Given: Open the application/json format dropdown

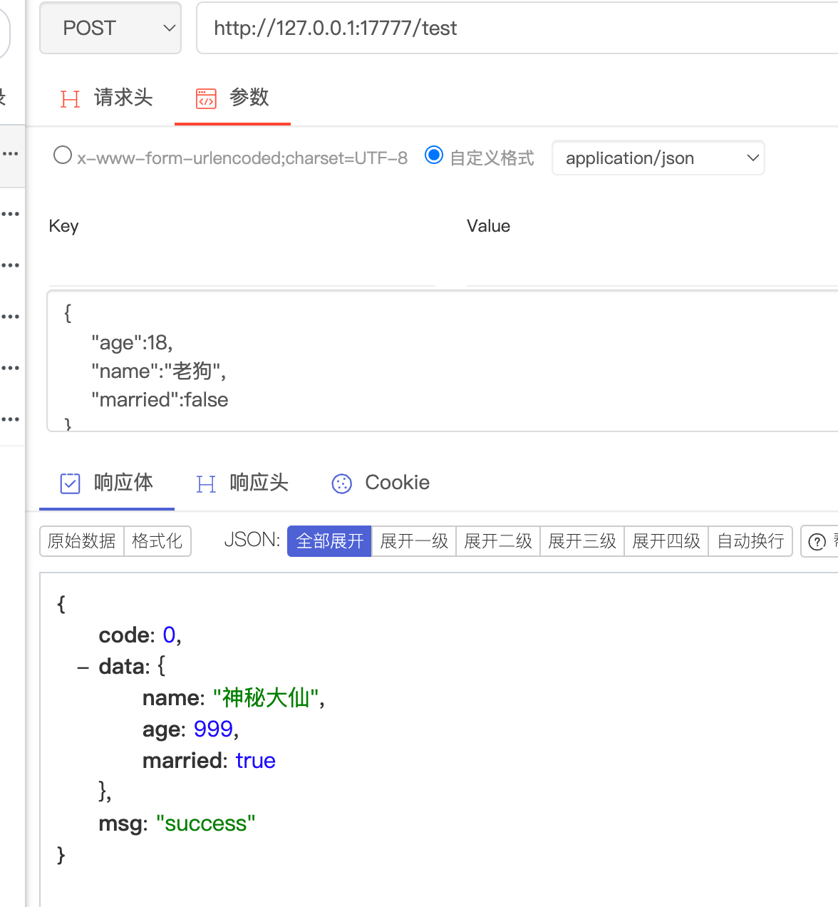Looking at the screenshot, I should 658,158.
